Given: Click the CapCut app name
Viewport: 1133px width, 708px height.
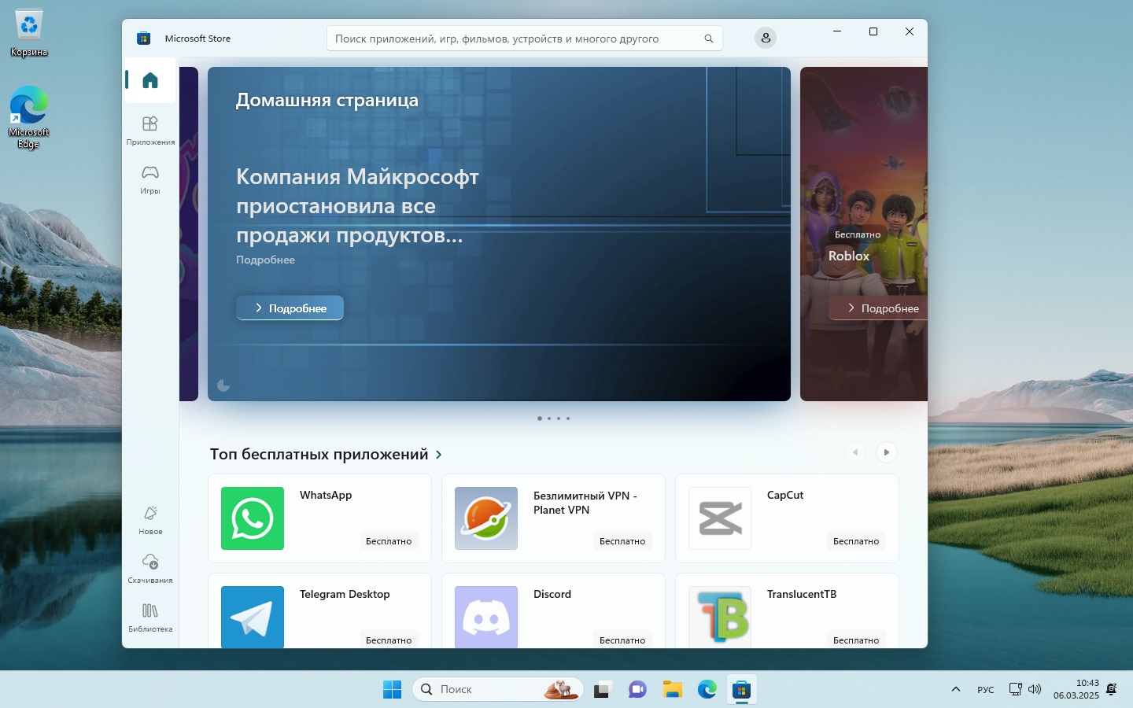Looking at the screenshot, I should coord(785,495).
